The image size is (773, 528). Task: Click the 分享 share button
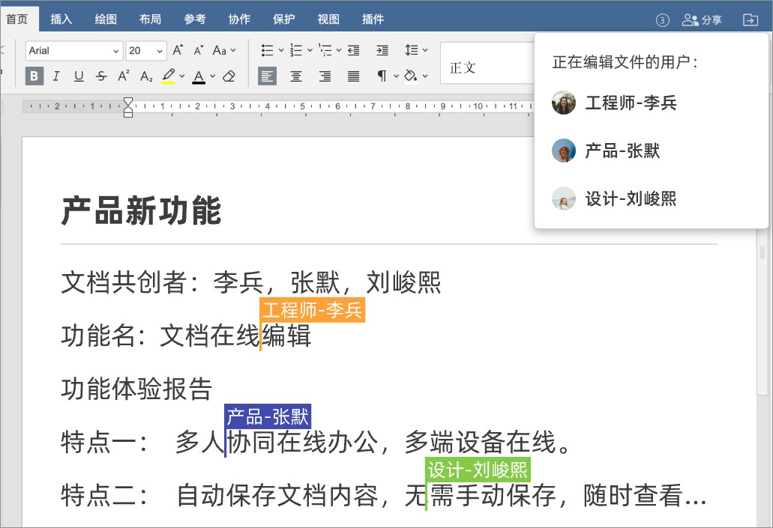pos(702,20)
